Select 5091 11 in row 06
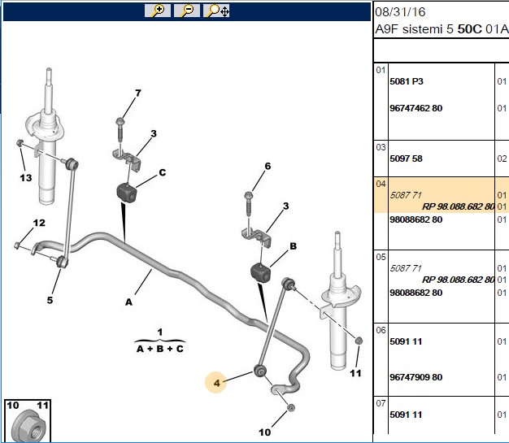 (x=406, y=341)
